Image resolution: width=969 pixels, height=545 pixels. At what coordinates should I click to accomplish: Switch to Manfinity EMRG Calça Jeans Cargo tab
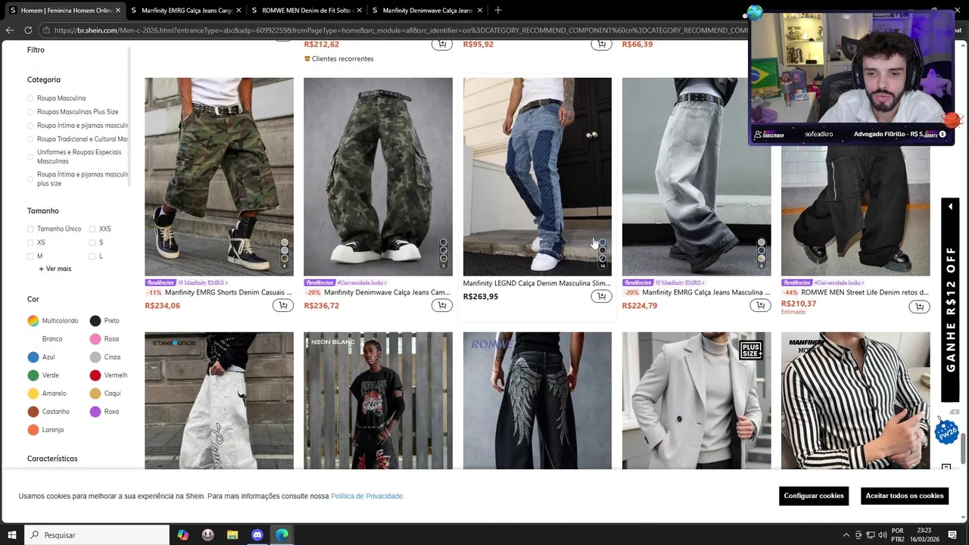point(187,11)
